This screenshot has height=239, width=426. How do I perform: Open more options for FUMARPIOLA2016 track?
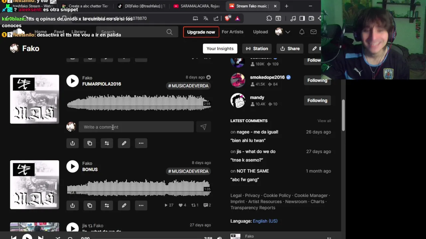tap(141, 143)
